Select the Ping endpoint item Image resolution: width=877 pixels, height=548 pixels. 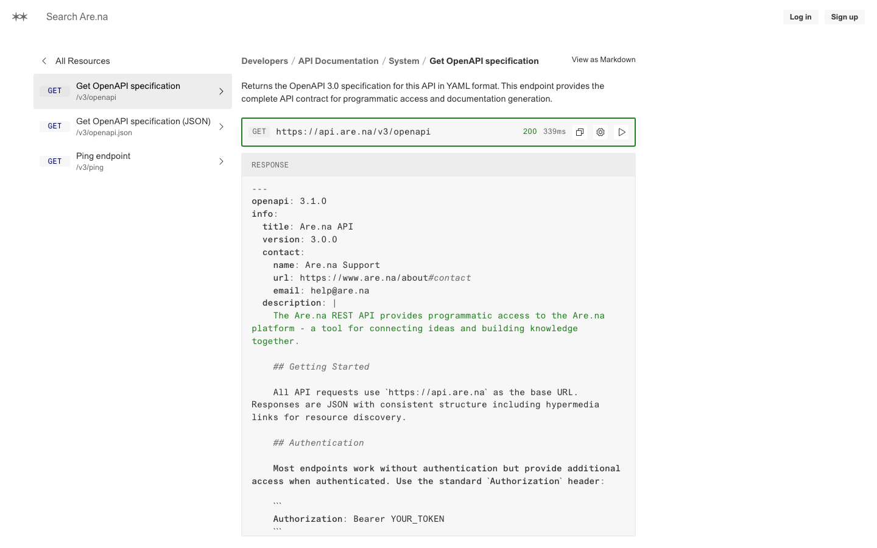133,161
